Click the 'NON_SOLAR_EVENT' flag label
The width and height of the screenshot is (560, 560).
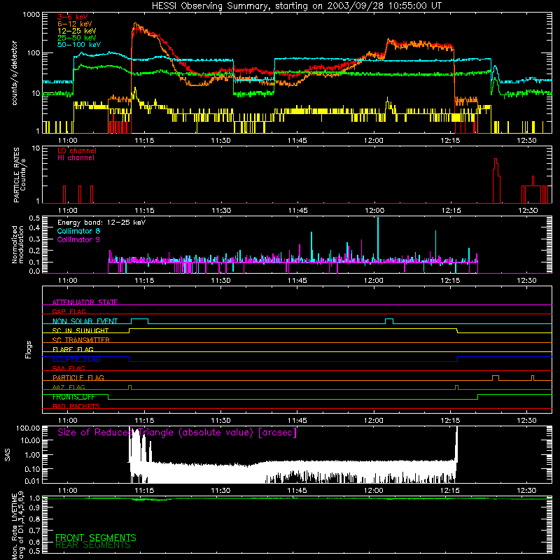pos(85,321)
